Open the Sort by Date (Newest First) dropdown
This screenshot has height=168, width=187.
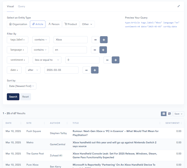coord(22,86)
